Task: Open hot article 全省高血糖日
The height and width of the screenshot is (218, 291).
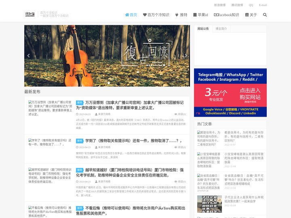Action: 244,180
